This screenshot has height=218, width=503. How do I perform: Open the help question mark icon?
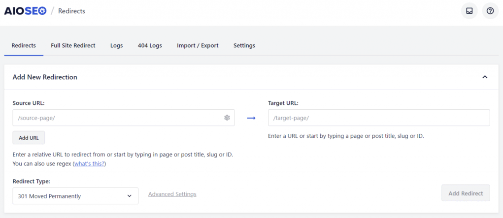pos(490,11)
